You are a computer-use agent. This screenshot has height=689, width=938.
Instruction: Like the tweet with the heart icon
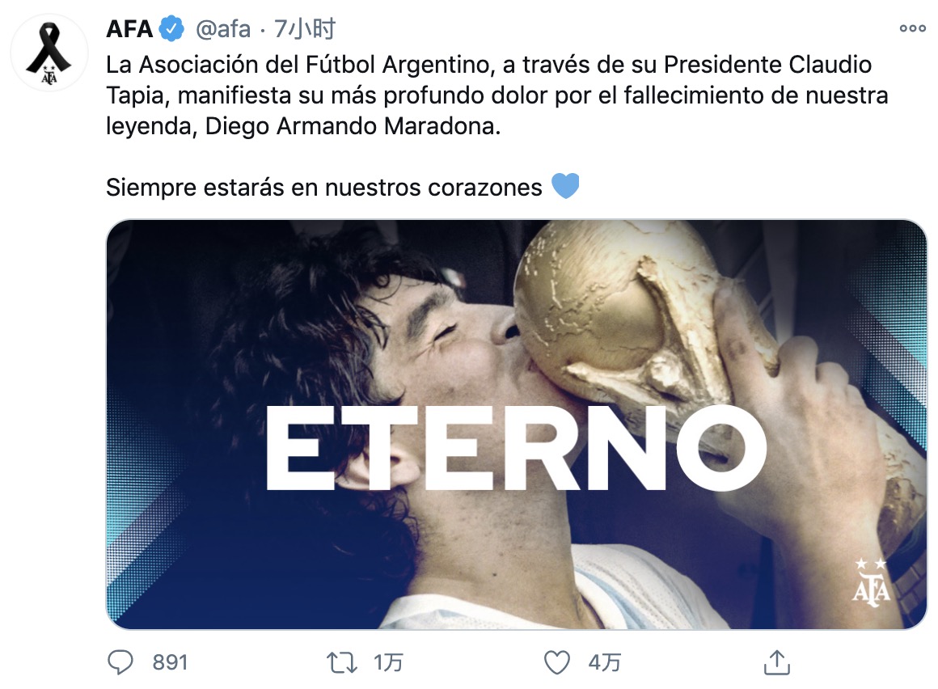pyautogui.click(x=557, y=662)
